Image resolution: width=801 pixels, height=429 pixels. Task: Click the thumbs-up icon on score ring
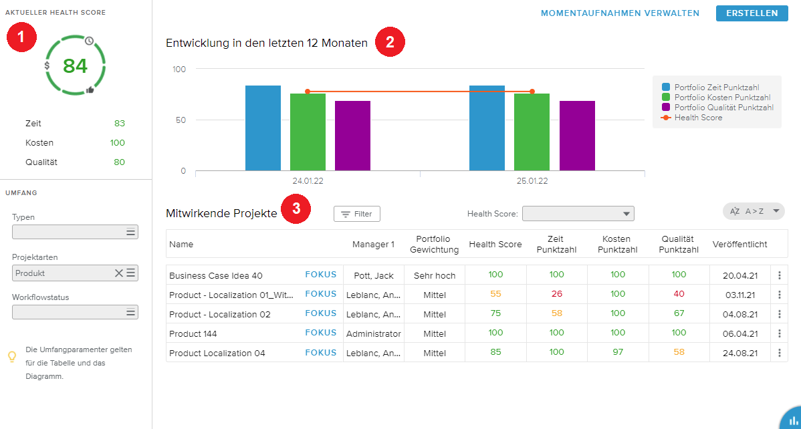(90, 90)
